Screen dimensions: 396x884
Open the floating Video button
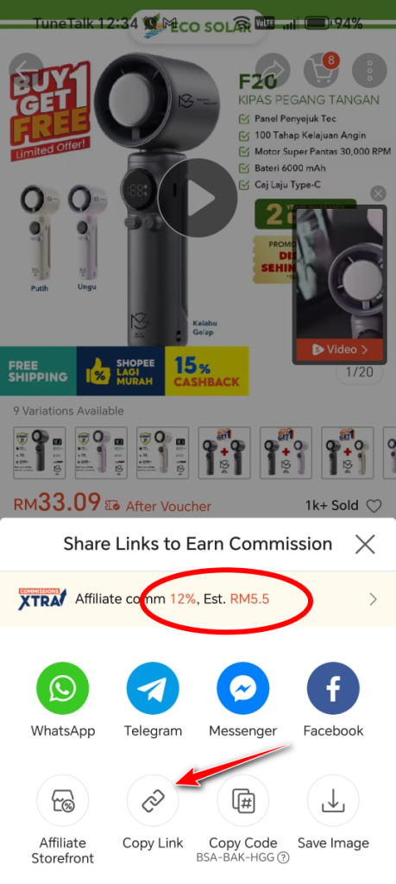coord(340,350)
